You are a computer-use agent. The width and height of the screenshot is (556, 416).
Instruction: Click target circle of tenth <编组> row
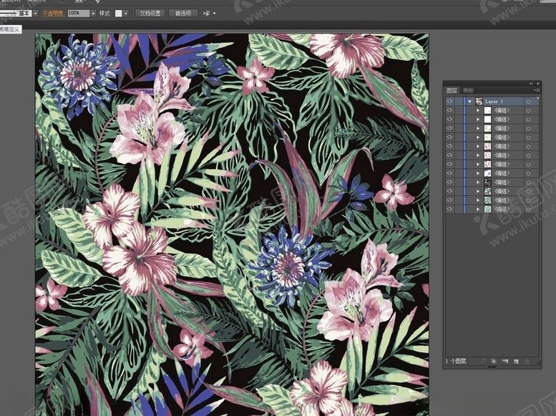pyautogui.click(x=528, y=191)
